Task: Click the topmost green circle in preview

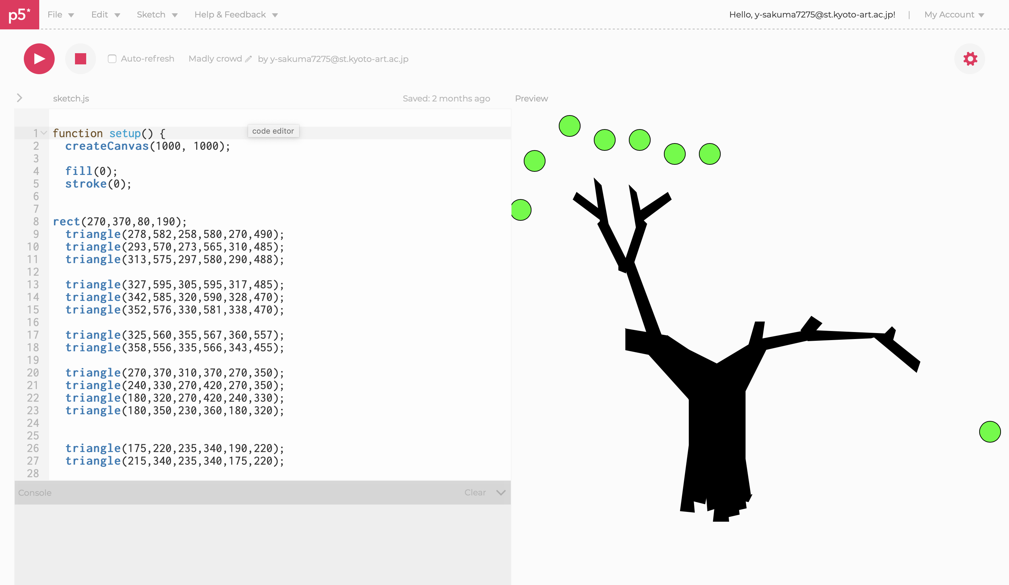Action: (x=569, y=126)
